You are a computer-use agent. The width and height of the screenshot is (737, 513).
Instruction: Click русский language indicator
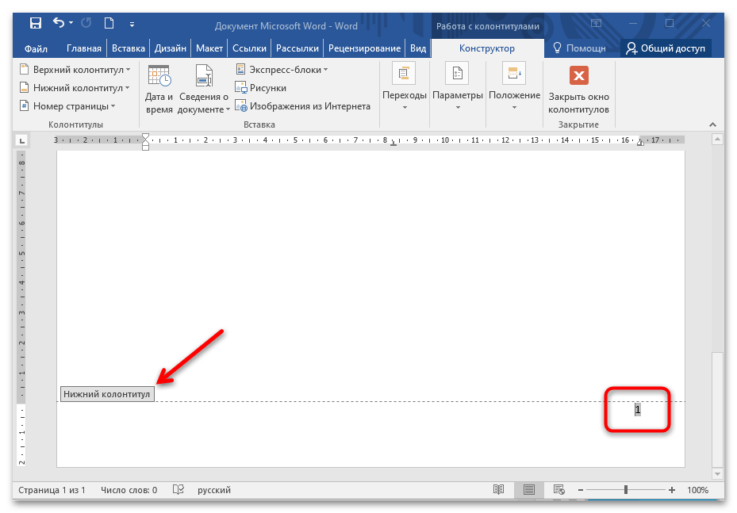(x=214, y=490)
